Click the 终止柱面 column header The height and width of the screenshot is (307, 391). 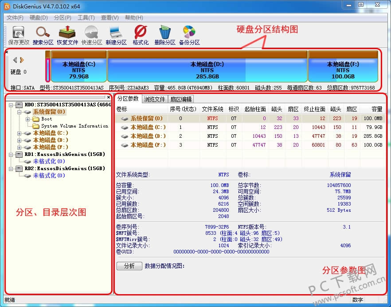point(315,109)
